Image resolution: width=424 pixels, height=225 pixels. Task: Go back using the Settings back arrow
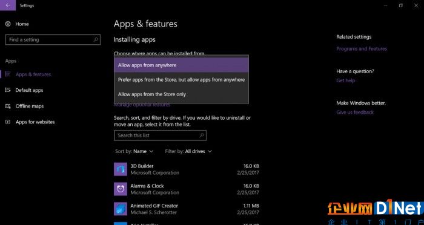coord(7,5)
